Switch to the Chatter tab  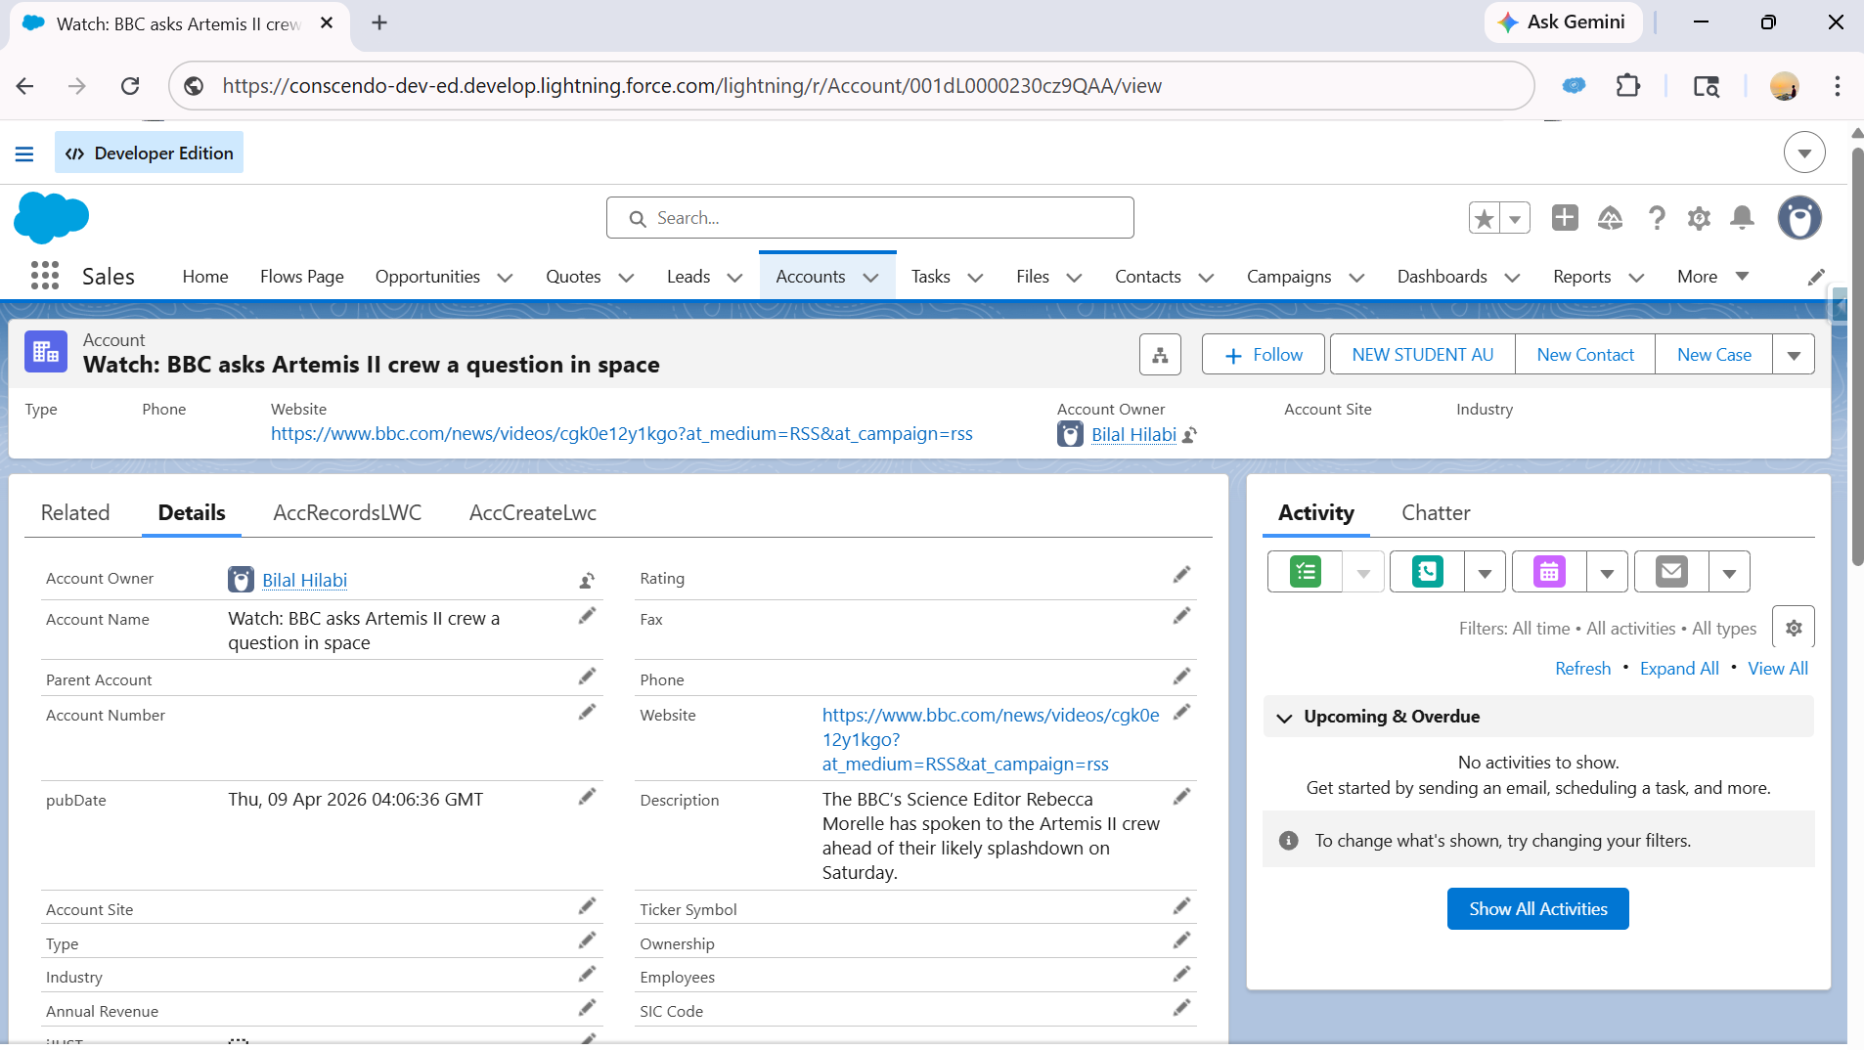[x=1435, y=513]
